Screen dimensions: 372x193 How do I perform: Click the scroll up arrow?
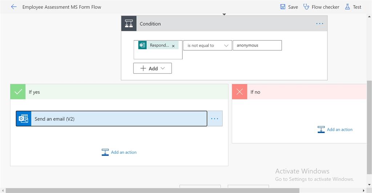[x=369, y=17]
